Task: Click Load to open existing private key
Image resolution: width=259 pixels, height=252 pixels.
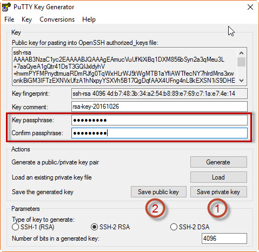Action: (218, 177)
